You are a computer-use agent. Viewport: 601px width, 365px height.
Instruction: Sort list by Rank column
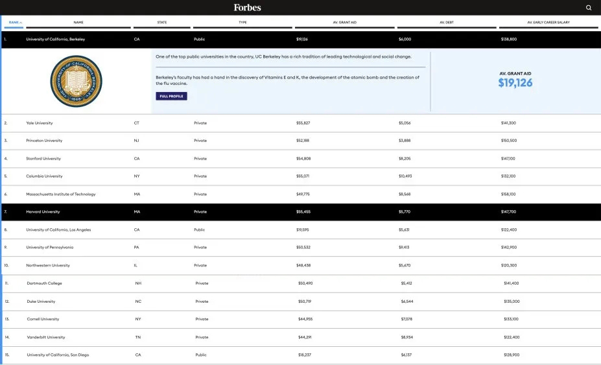click(14, 22)
